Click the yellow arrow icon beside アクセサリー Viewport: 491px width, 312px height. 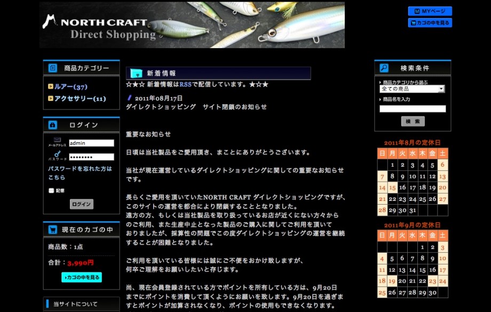(50, 98)
